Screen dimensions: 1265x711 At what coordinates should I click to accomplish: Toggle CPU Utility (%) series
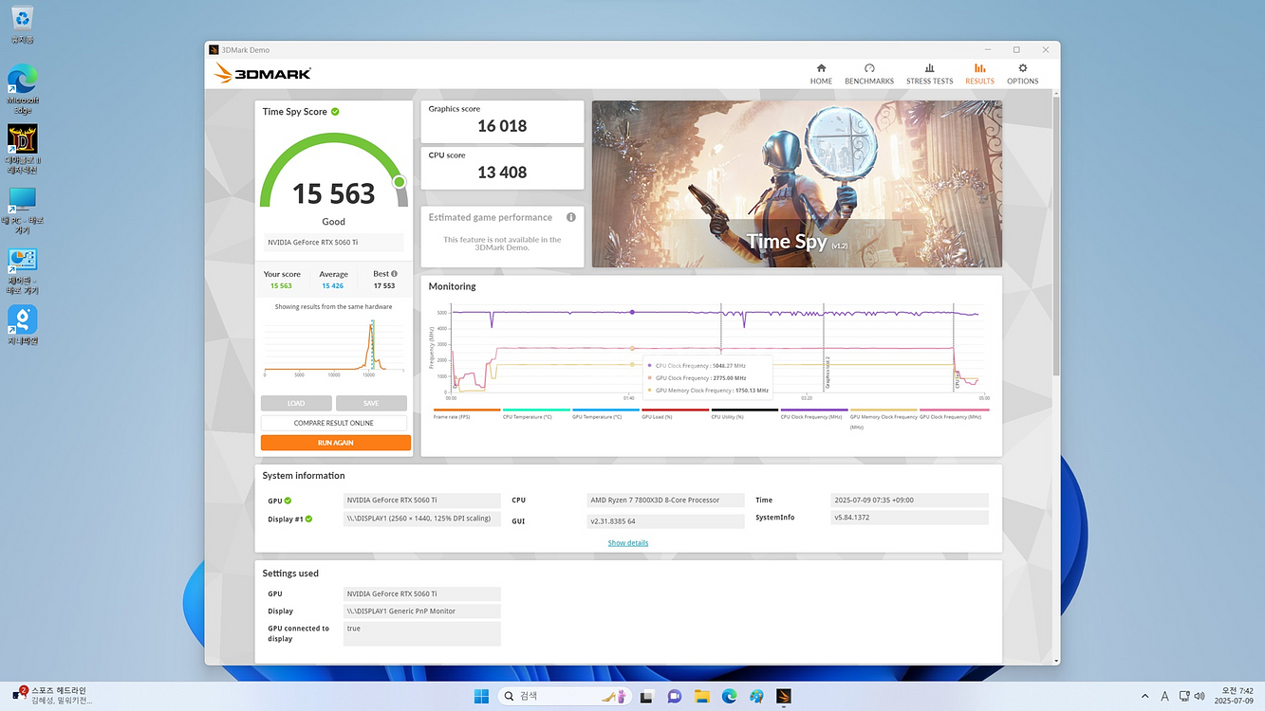(745, 414)
